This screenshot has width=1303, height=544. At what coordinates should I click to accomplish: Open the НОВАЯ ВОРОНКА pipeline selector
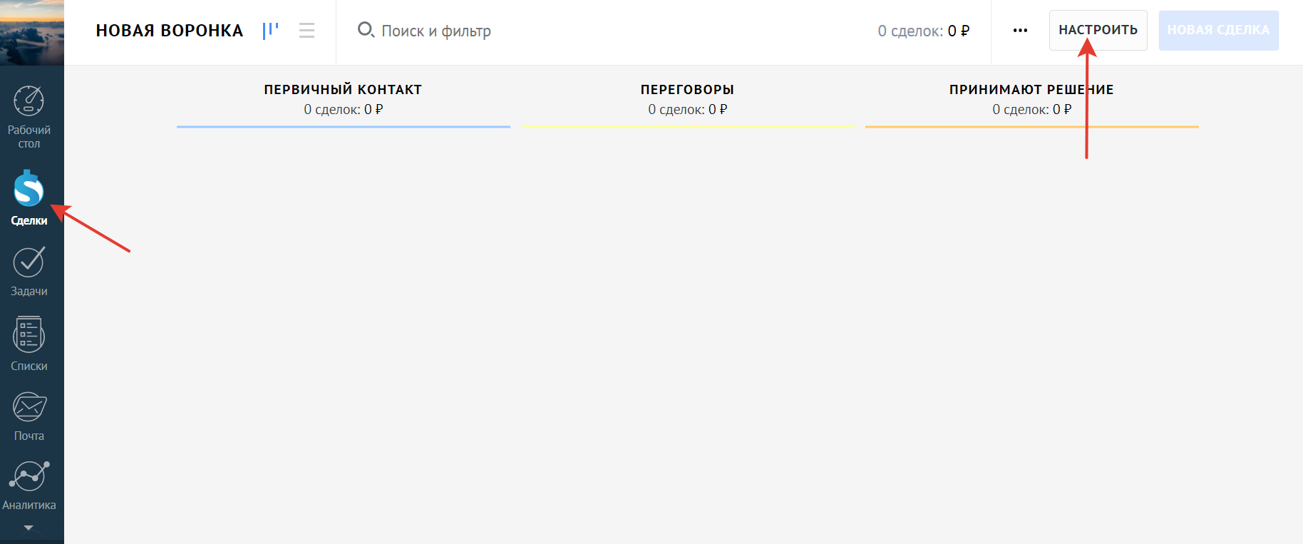pyautogui.click(x=170, y=31)
